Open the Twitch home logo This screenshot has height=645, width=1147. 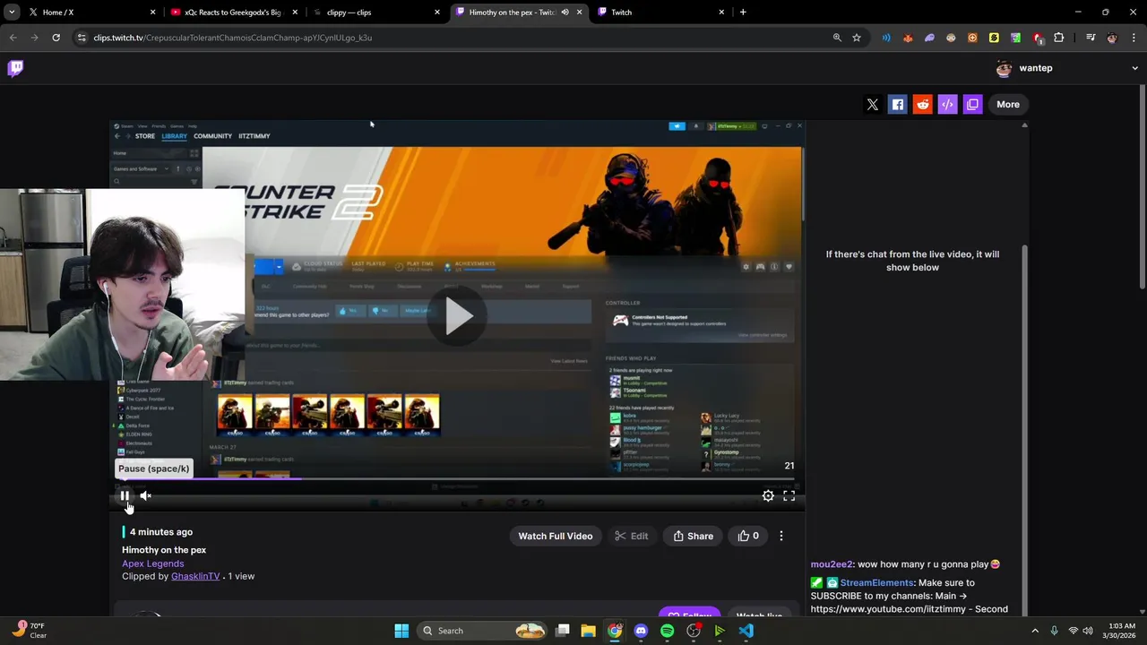pos(15,68)
